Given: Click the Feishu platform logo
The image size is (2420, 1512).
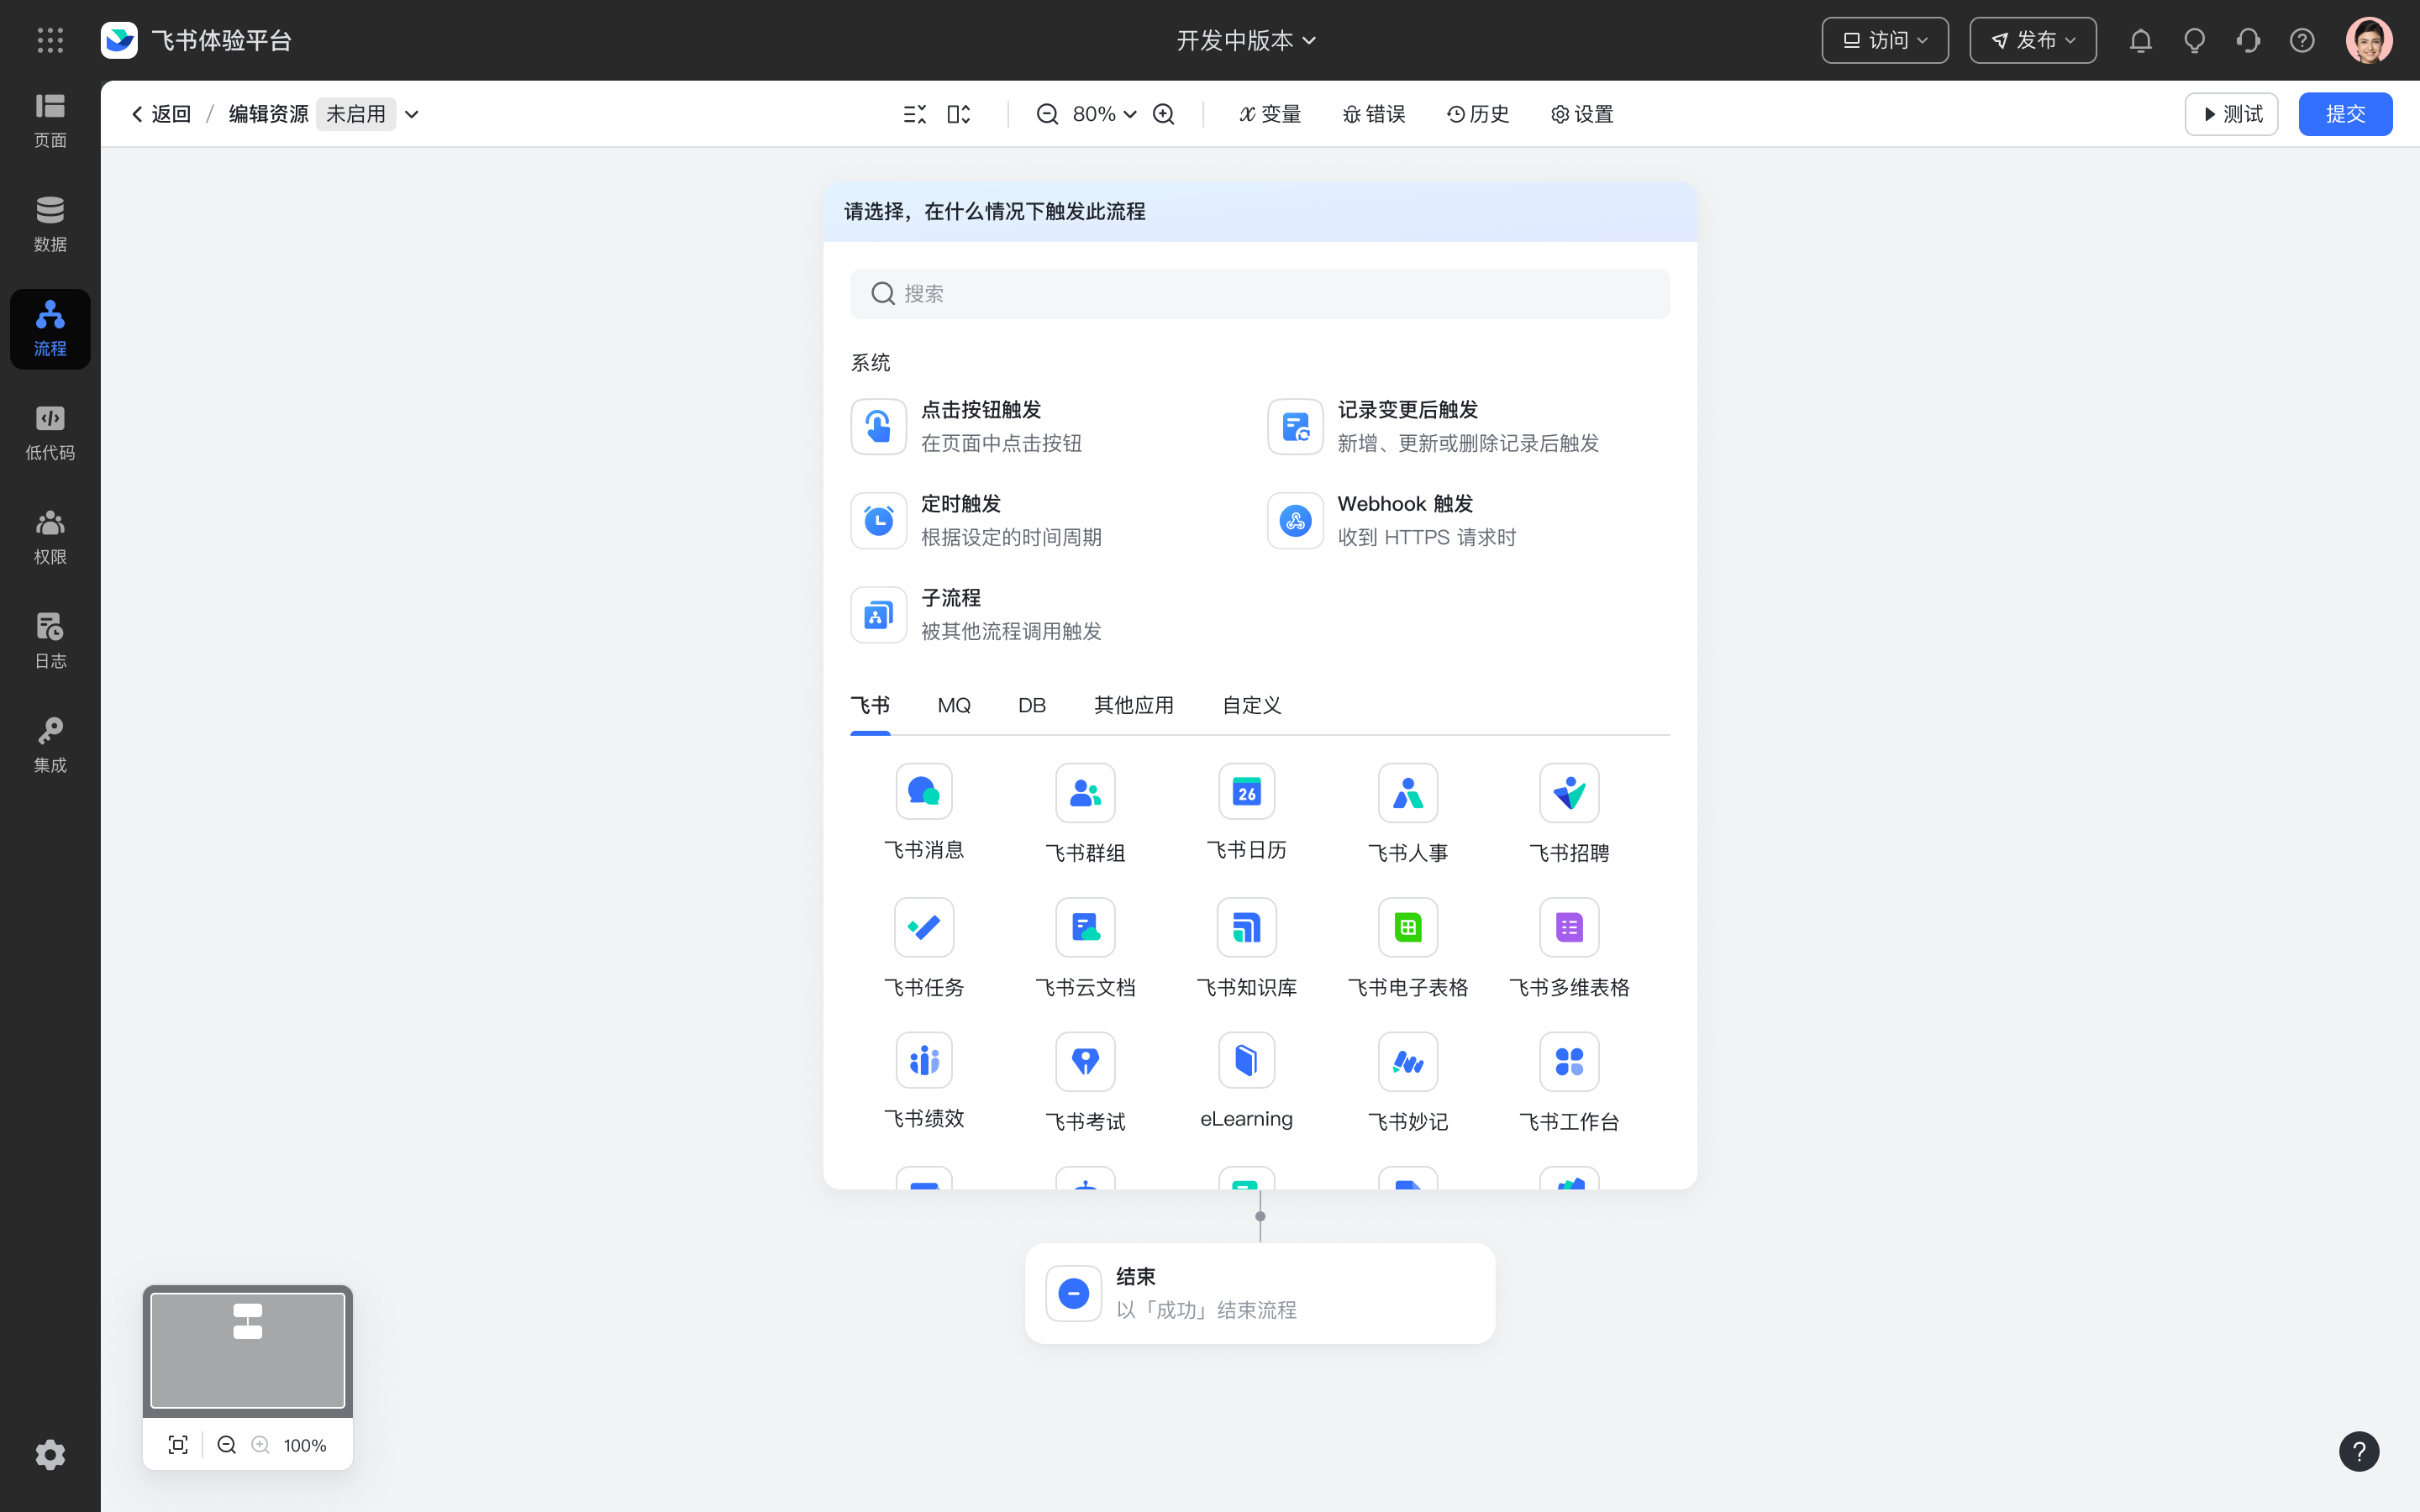Looking at the screenshot, I should (119, 40).
